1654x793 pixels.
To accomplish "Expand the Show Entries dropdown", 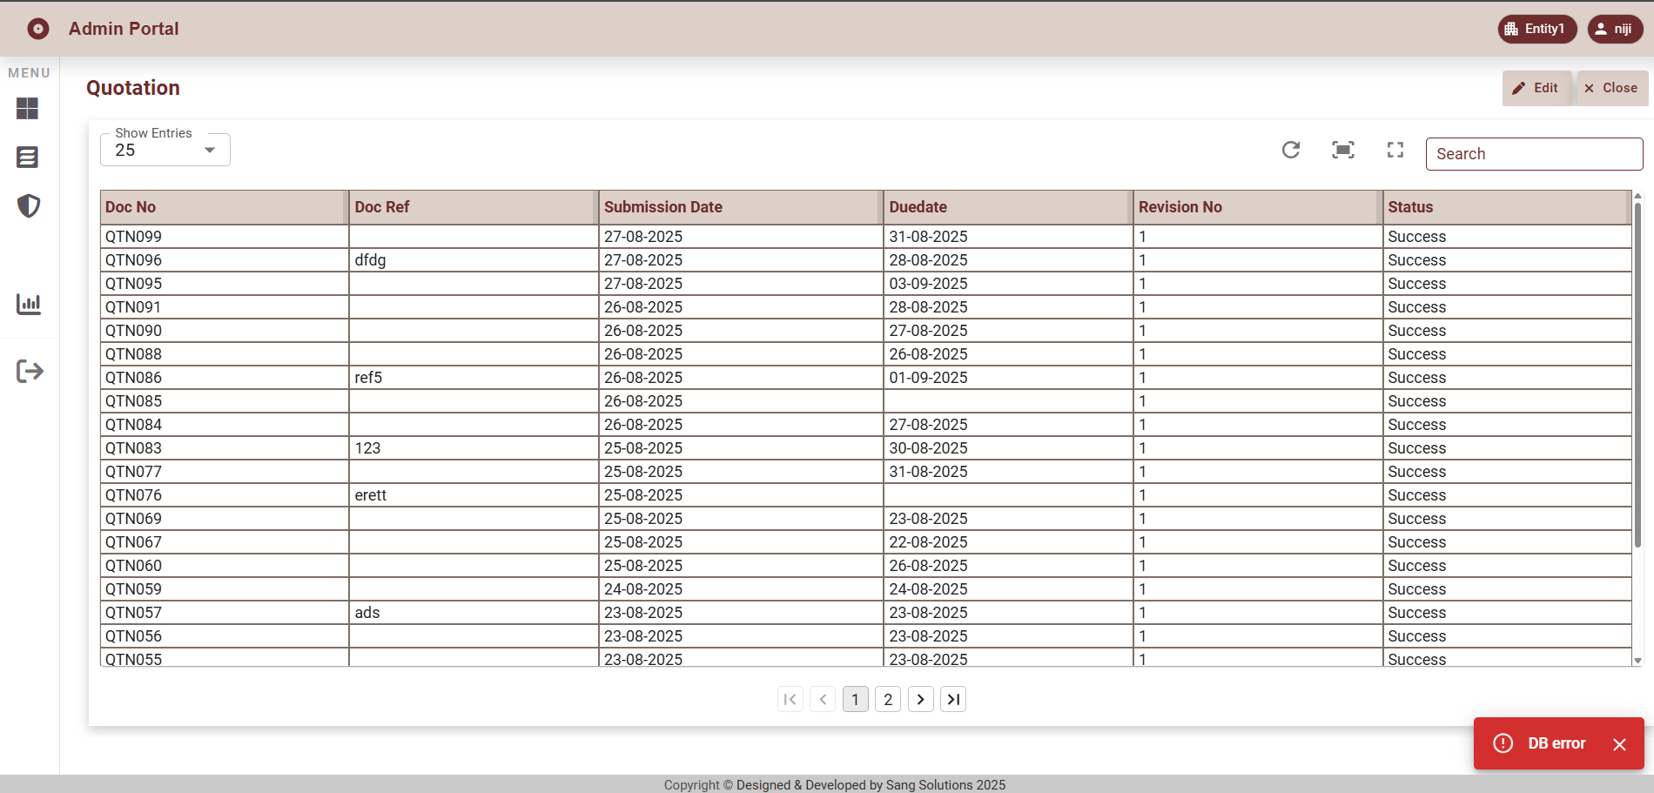I will pos(165,151).
